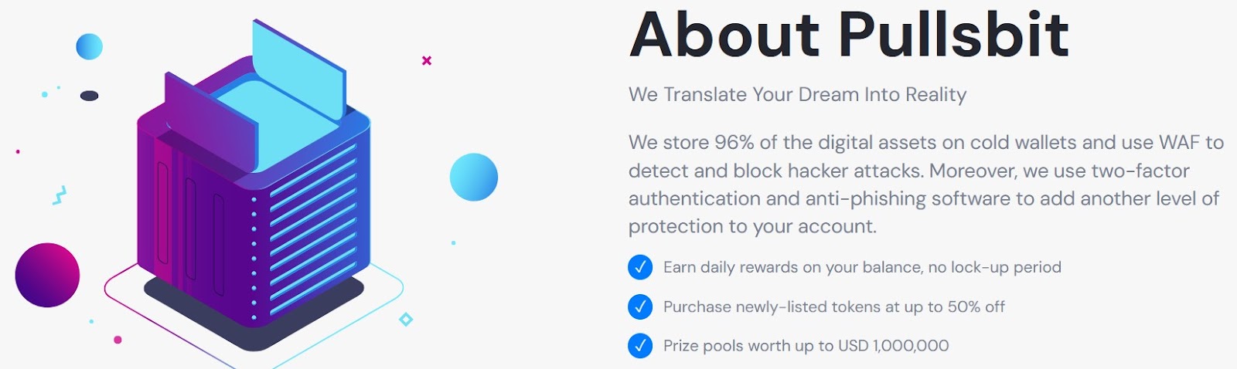1237x369 pixels.
Task: Select the Earn daily rewards list item
Action: click(861, 267)
